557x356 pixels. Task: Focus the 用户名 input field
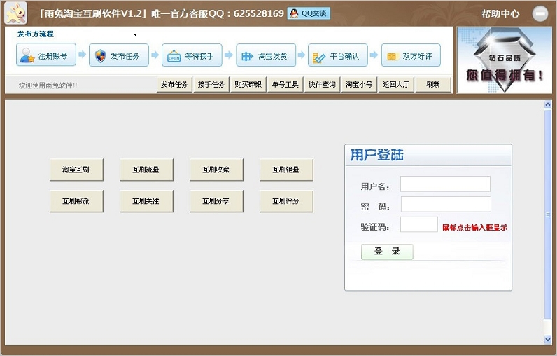[x=445, y=184]
